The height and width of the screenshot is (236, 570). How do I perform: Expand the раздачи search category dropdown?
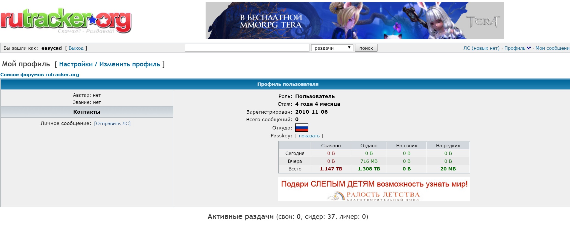tap(332, 48)
